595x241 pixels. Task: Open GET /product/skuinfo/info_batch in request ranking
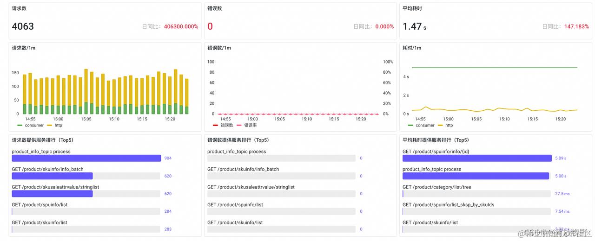pyautogui.click(x=48, y=169)
